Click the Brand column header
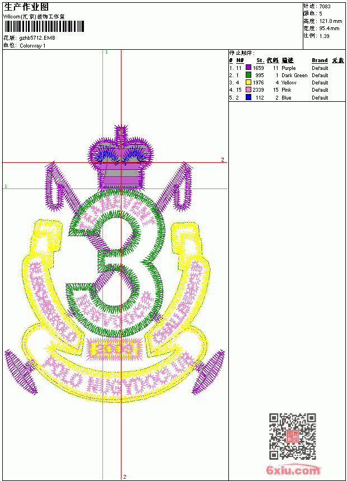 320,60
